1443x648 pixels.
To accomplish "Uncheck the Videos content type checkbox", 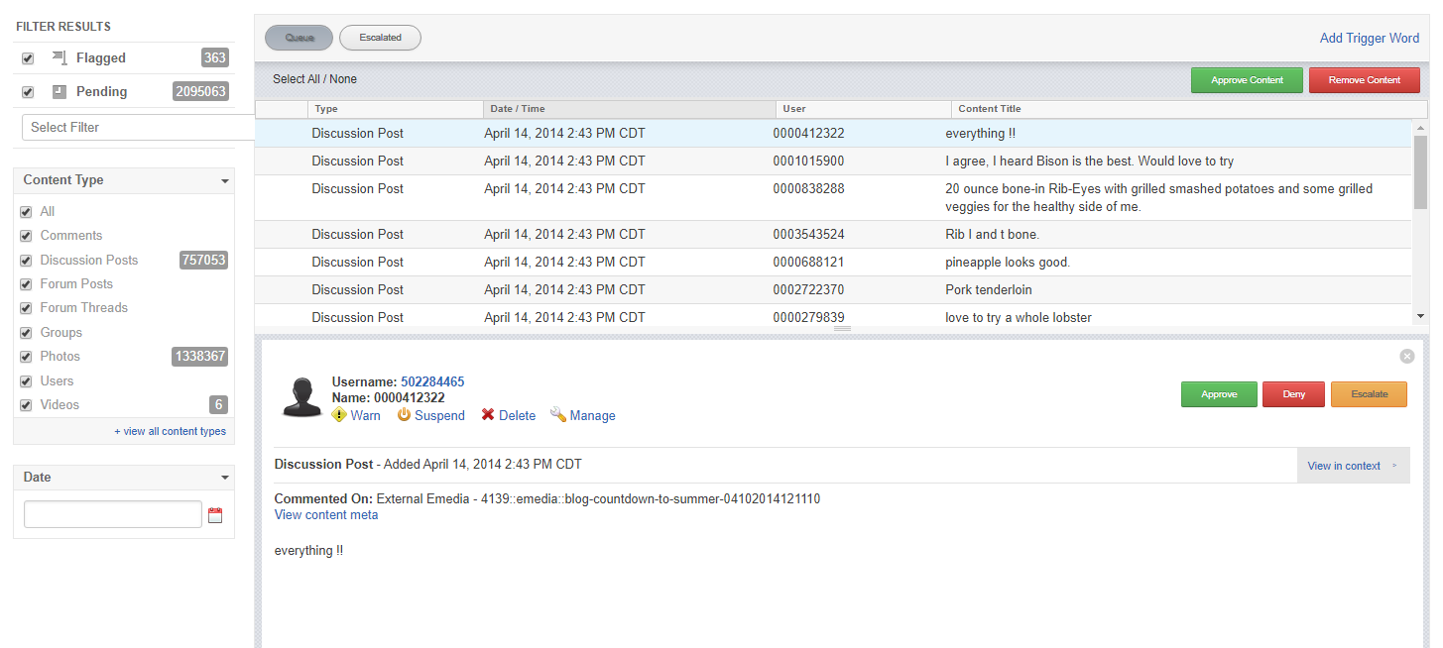I will (26, 405).
